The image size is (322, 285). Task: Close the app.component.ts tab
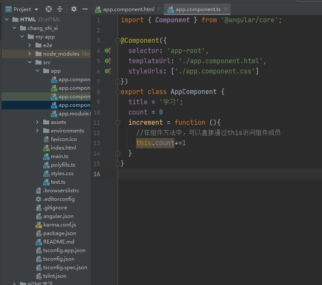pyautogui.click(x=225, y=9)
